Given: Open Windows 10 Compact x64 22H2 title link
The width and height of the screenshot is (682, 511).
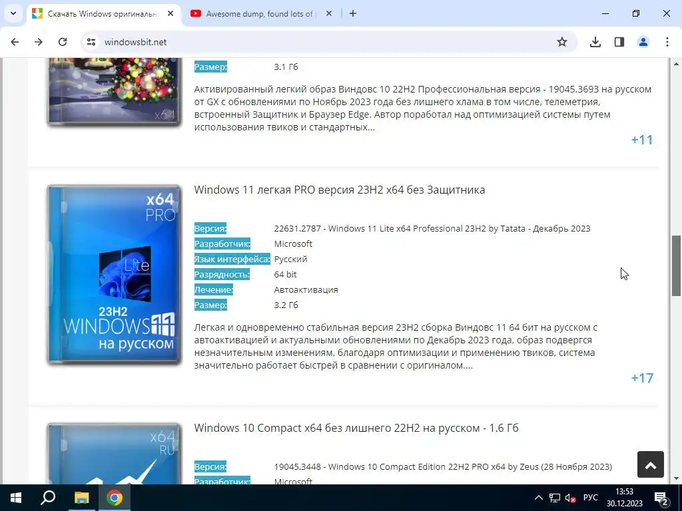Looking at the screenshot, I should 356,428.
